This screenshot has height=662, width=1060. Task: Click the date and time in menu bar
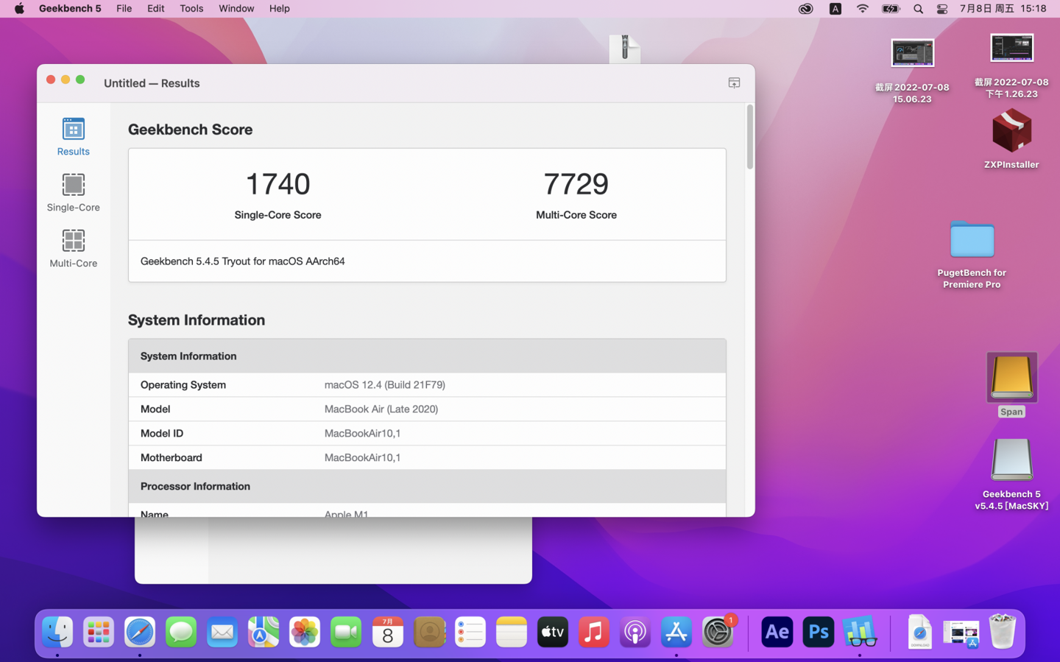click(1003, 9)
